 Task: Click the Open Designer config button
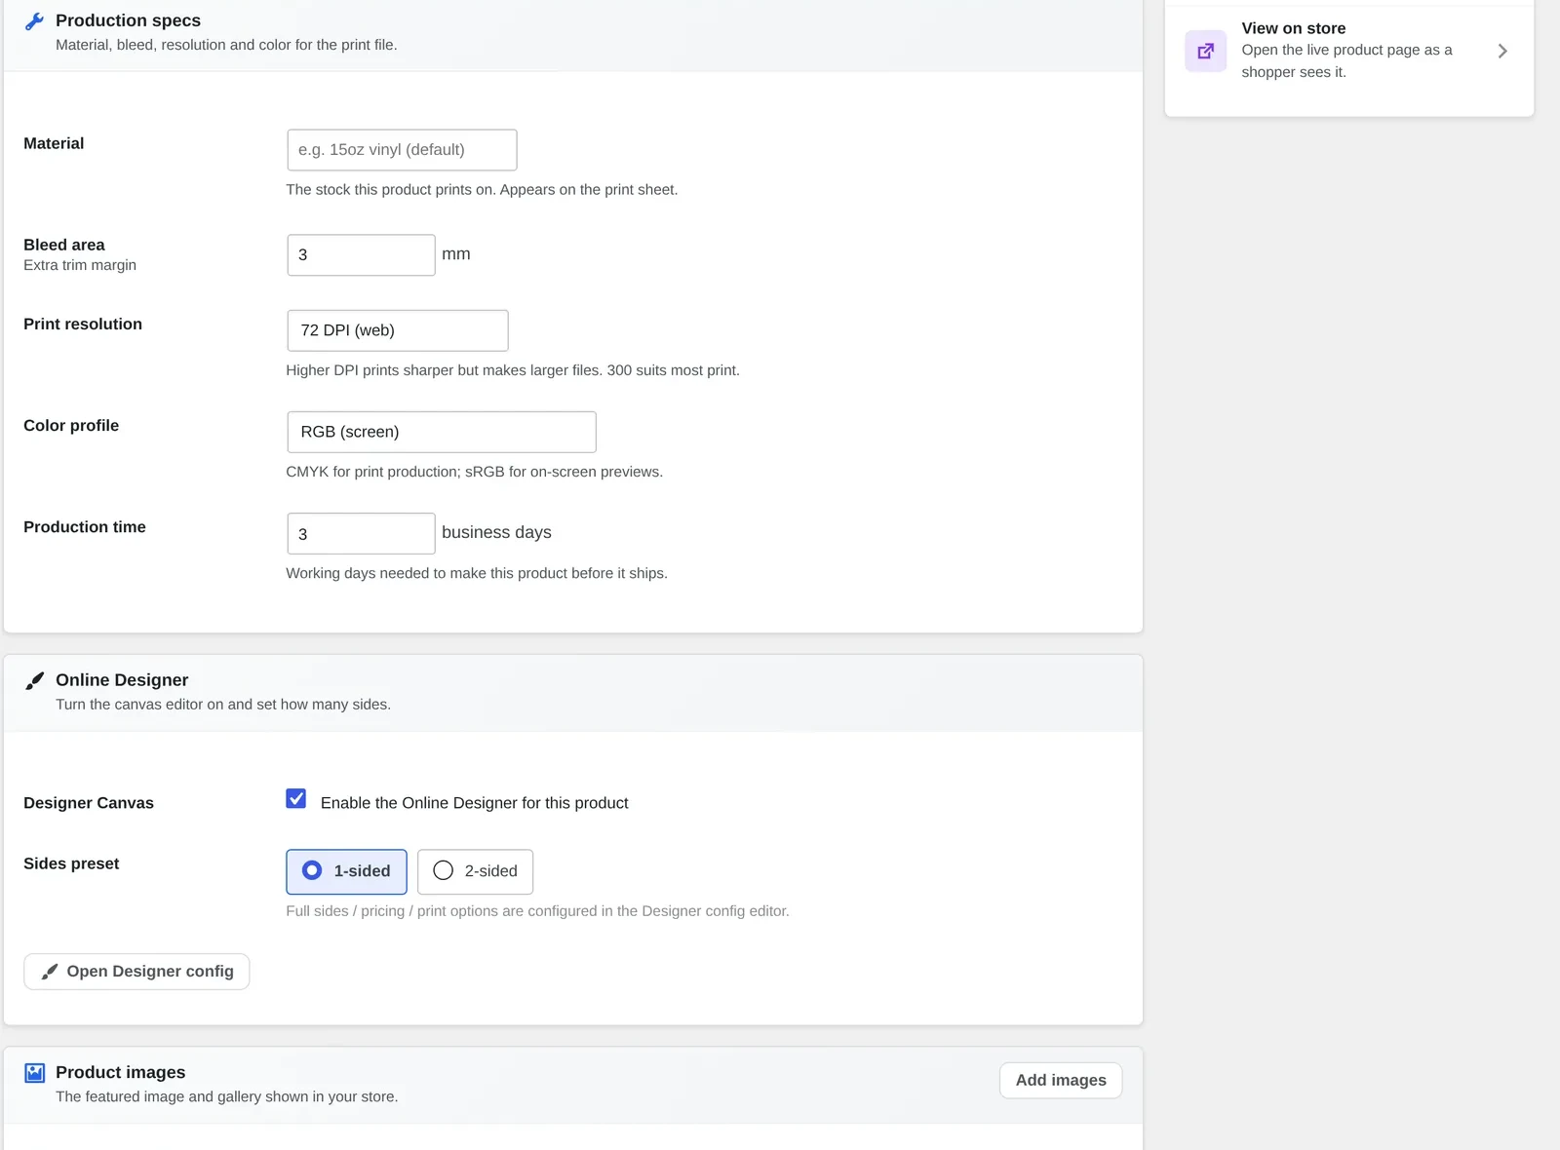136,972
